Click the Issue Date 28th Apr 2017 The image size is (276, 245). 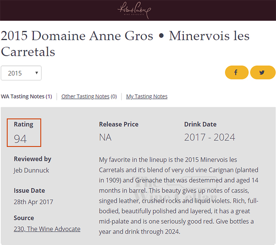point(34,202)
